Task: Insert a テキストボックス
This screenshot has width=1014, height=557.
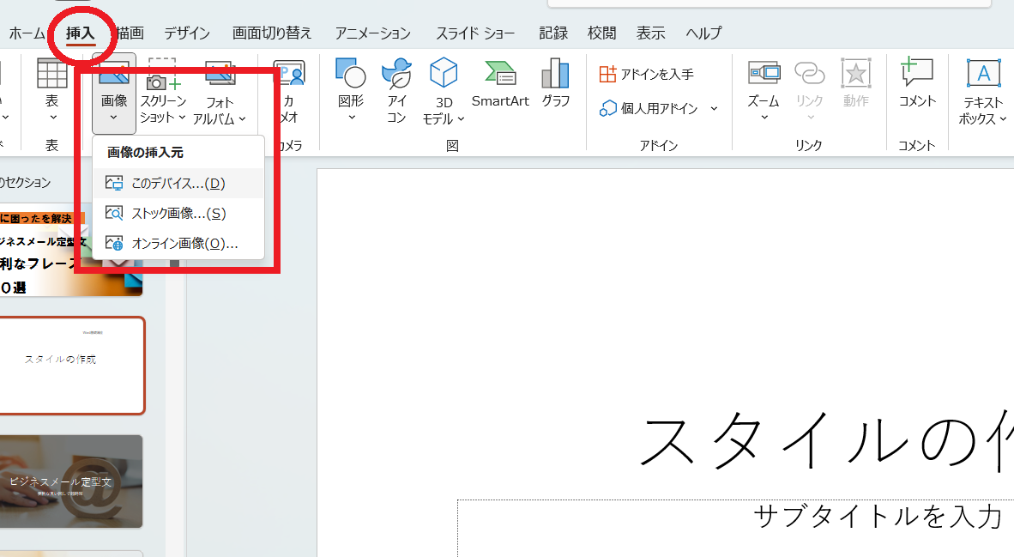Action: (981, 90)
